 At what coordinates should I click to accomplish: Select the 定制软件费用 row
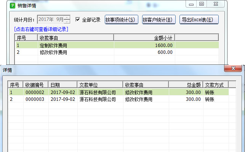point(117,45)
